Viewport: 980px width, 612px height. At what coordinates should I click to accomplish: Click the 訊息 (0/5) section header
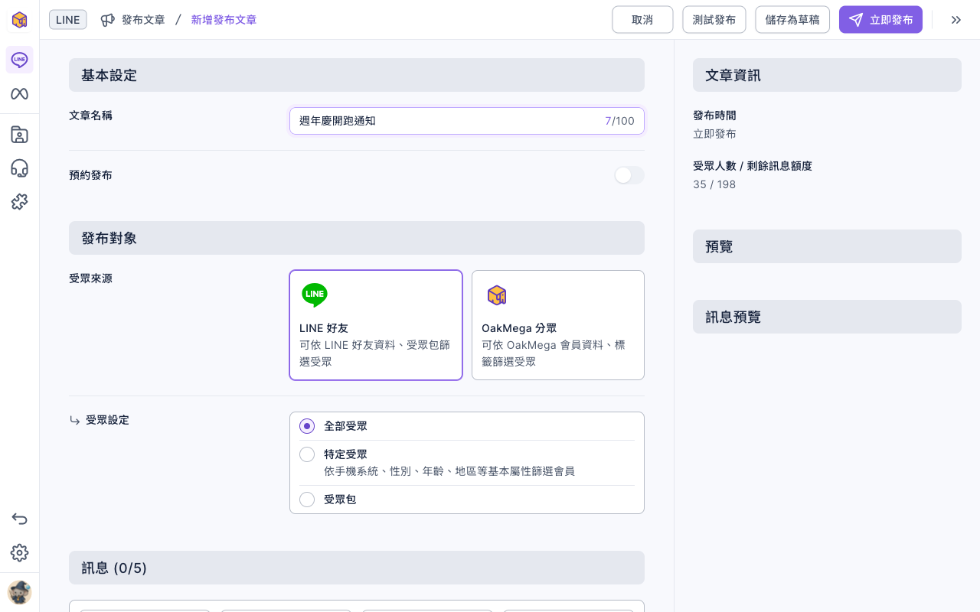(357, 568)
